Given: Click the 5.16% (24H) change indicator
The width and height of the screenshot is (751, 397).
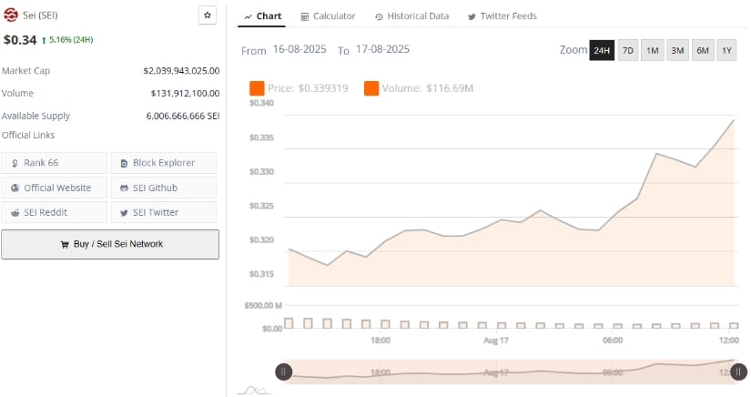Looking at the screenshot, I should point(67,40).
